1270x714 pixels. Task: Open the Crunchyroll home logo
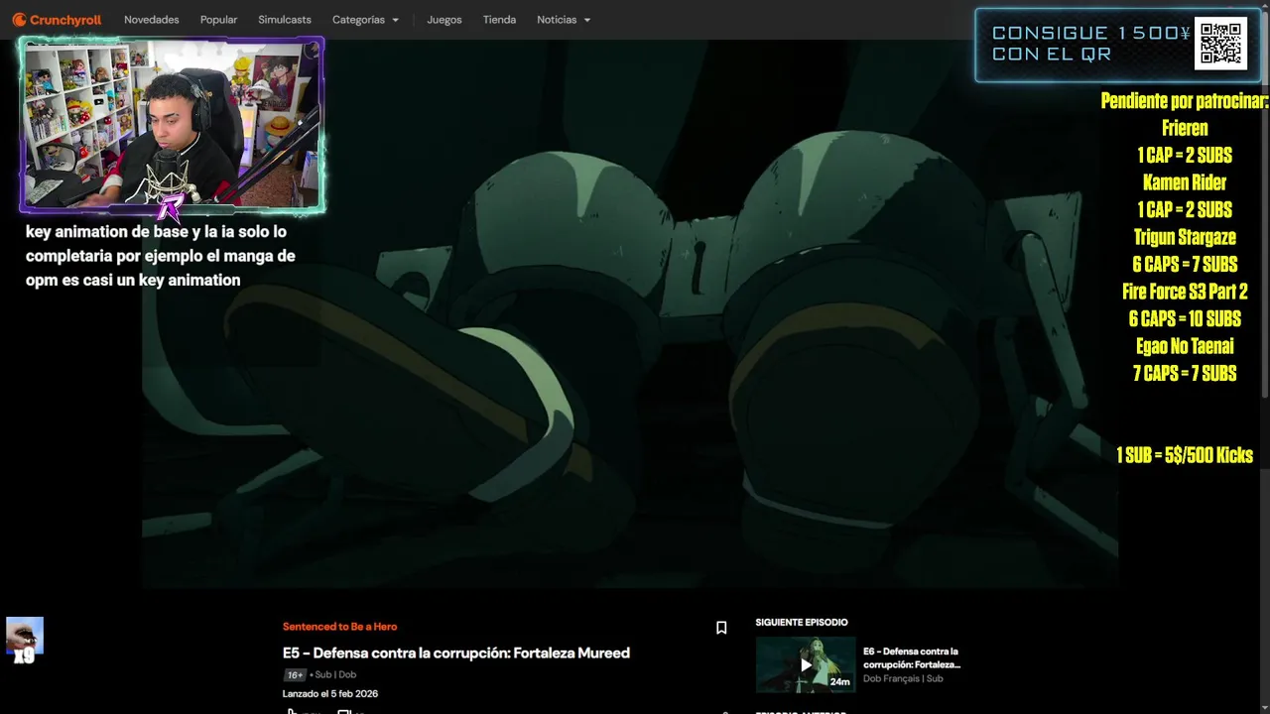(x=57, y=20)
